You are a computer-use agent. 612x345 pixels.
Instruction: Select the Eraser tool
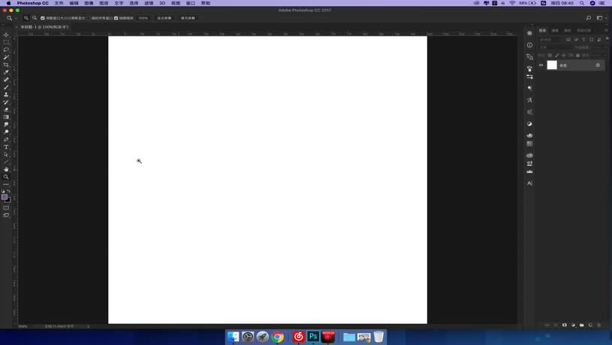(x=6, y=110)
